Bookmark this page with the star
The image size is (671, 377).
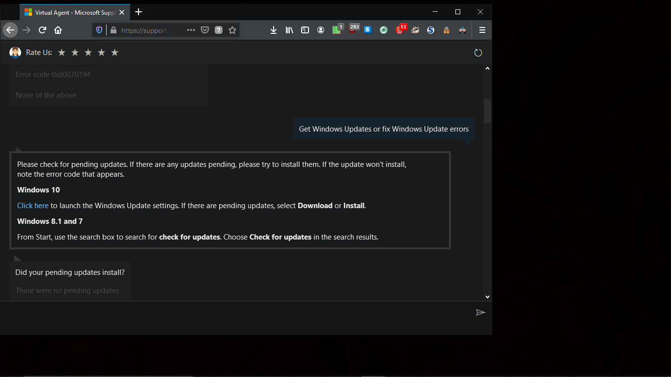coord(232,30)
